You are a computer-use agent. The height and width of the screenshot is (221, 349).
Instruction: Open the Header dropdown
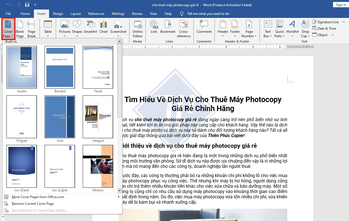pyautogui.click(x=223, y=29)
